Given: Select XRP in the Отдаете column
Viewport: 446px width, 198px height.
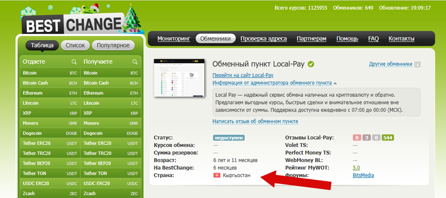Looking at the screenshot, I should (50, 113).
